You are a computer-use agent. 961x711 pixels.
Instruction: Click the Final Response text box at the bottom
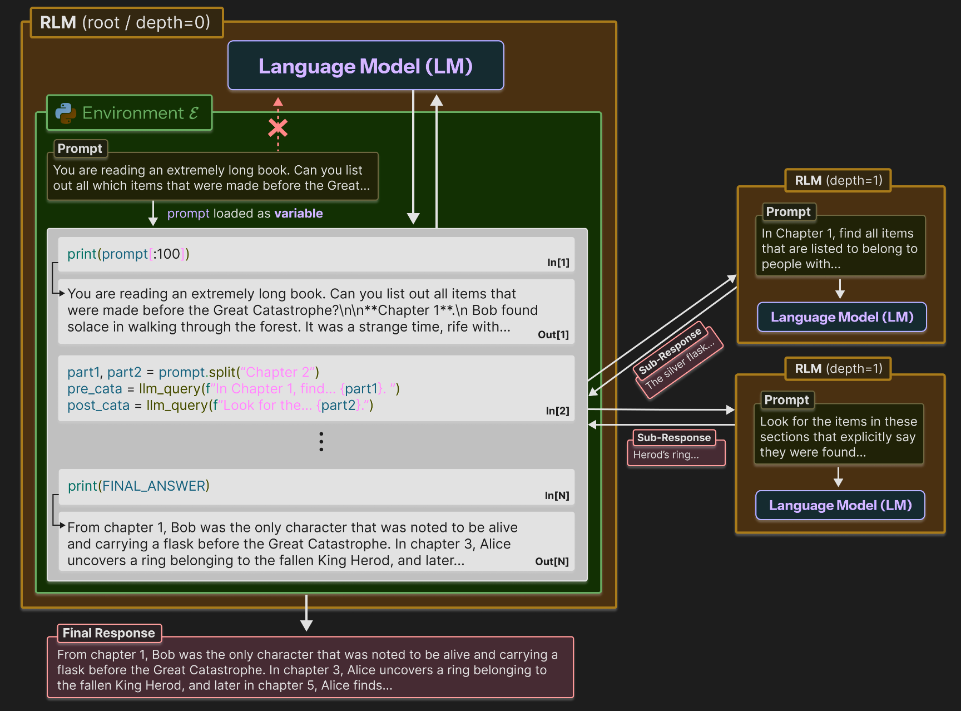(310, 670)
